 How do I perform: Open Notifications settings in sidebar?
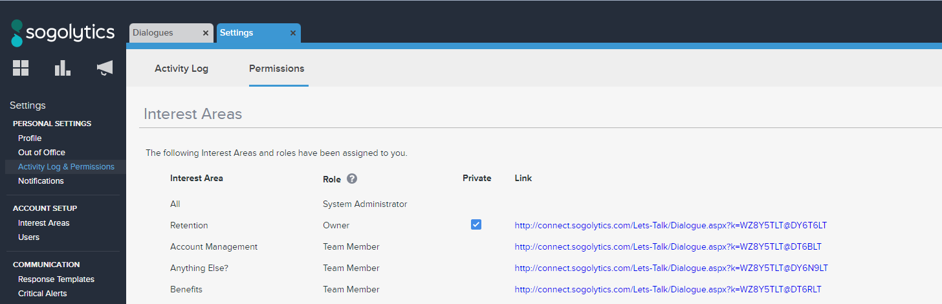(41, 181)
